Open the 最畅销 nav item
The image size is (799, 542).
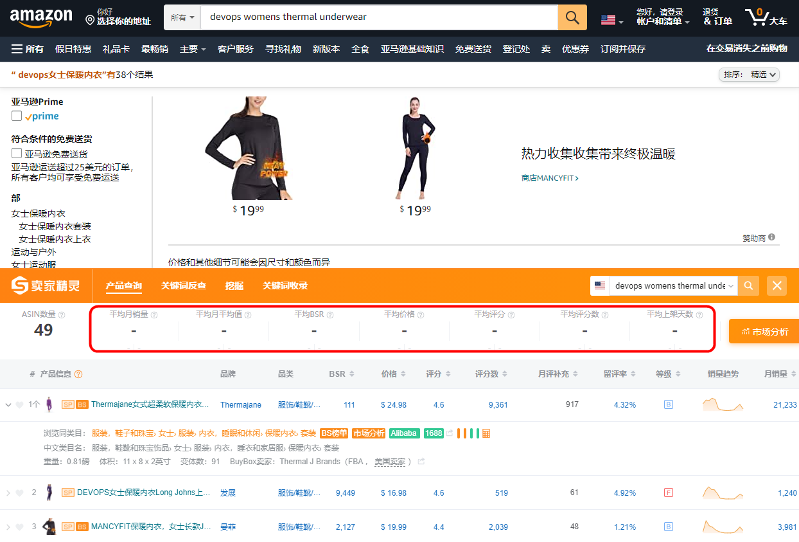pyautogui.click(x=155, y=49)
